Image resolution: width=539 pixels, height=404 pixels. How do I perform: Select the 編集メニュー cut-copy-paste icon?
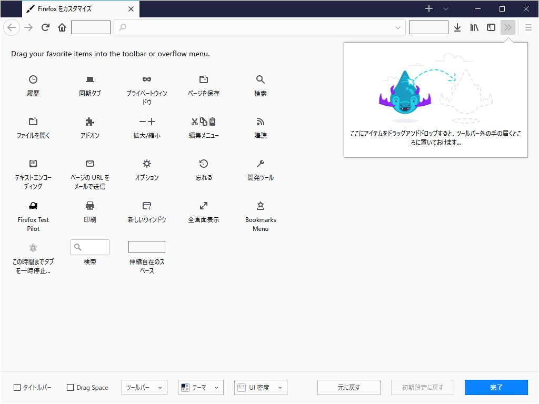click(x=204, y=122)
